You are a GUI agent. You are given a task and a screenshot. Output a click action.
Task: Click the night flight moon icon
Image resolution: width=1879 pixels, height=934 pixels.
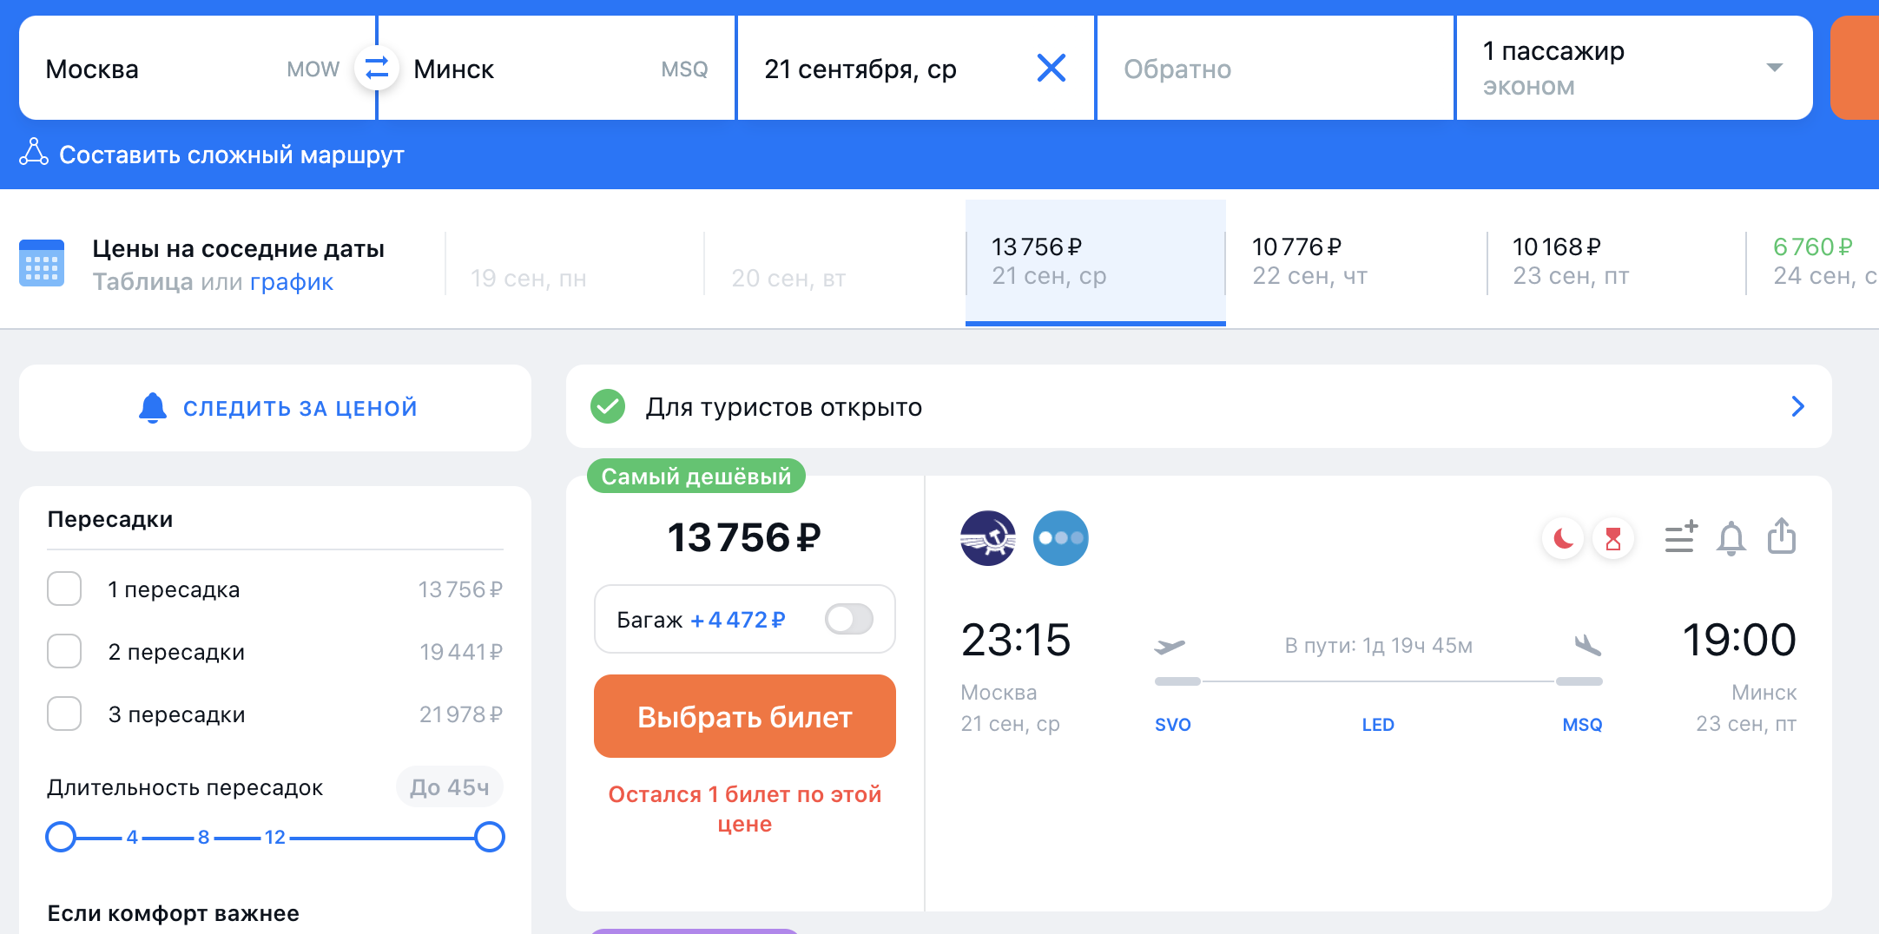point(1563,539)
